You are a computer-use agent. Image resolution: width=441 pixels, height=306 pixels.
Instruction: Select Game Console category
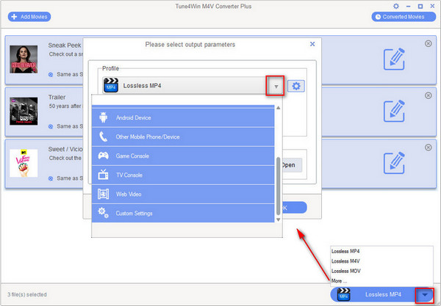pos(183,156)
